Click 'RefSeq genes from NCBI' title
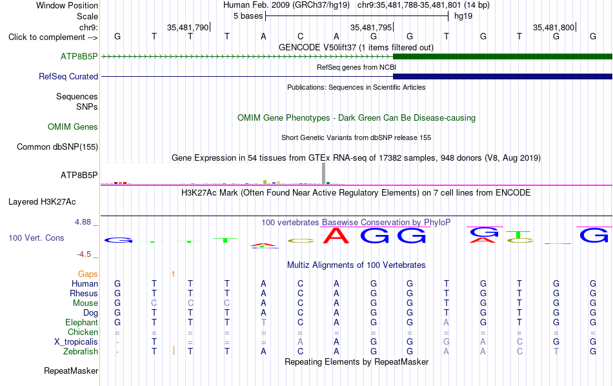The width and height of the screenshot is (613, 386). click(356, 67)
